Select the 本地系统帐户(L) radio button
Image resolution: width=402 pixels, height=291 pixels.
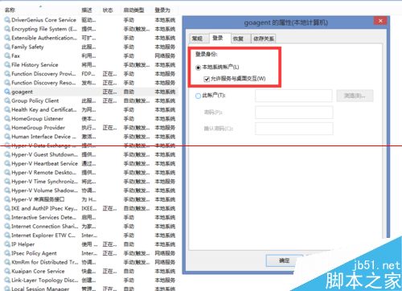198,68
